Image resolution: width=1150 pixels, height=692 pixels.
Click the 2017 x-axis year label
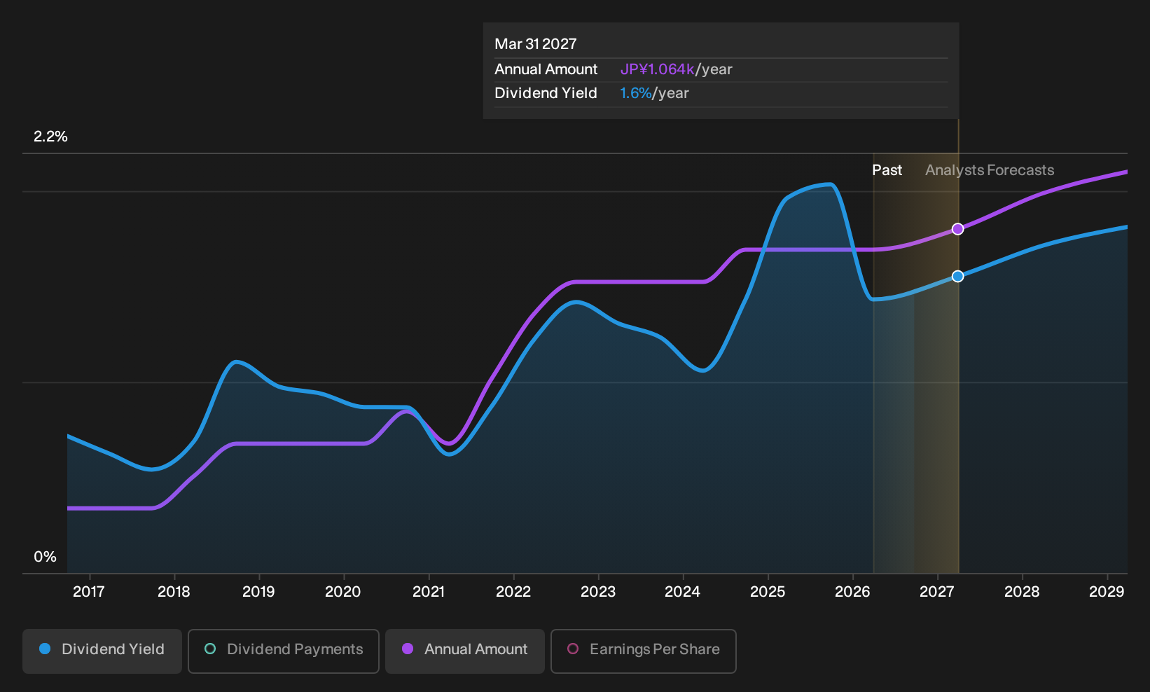point(89,592)
